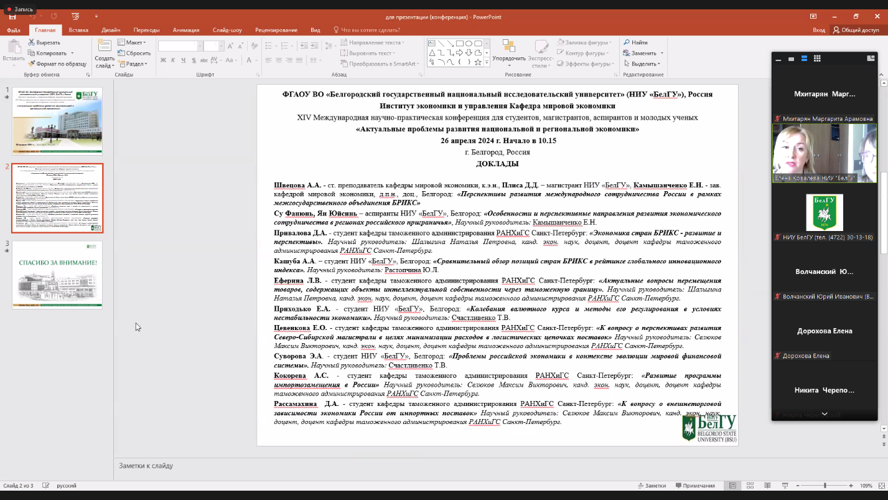Select the rectangle shape in shapes gallery

tap(459, 44)
